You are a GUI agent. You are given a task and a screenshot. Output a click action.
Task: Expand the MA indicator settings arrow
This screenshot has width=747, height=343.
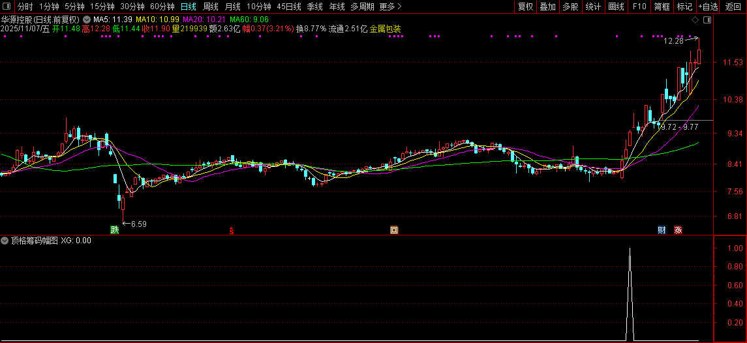coord(87,20)
